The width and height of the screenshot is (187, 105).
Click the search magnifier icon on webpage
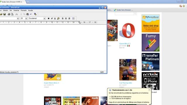[x=135, y=14]
